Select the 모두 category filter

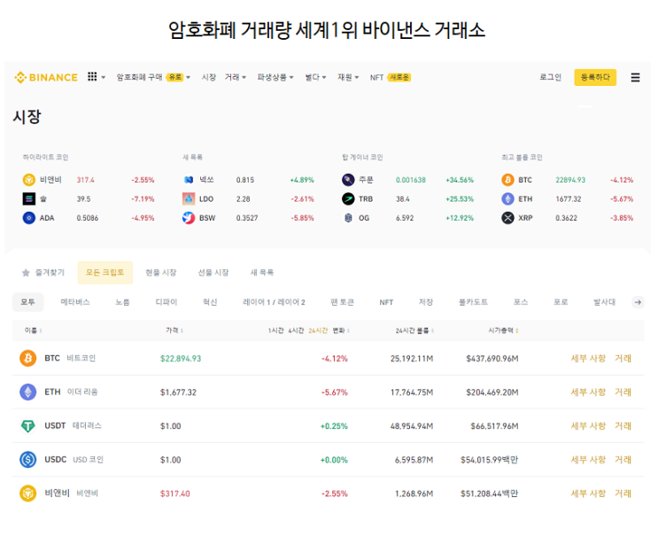[x=27, y=302]
